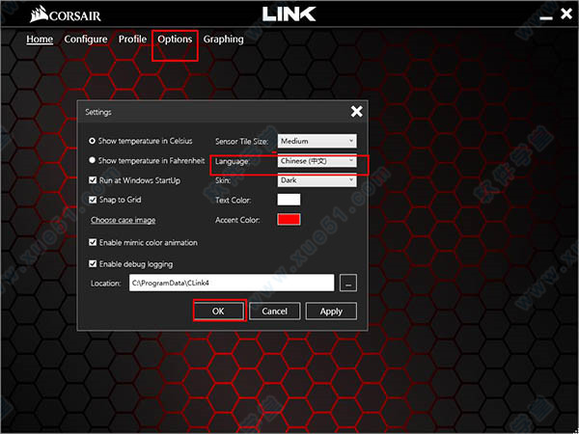Expand the Skin dropdown
Image resolution: width=579 pixels, height=434 pixels.
click(317, 180)
